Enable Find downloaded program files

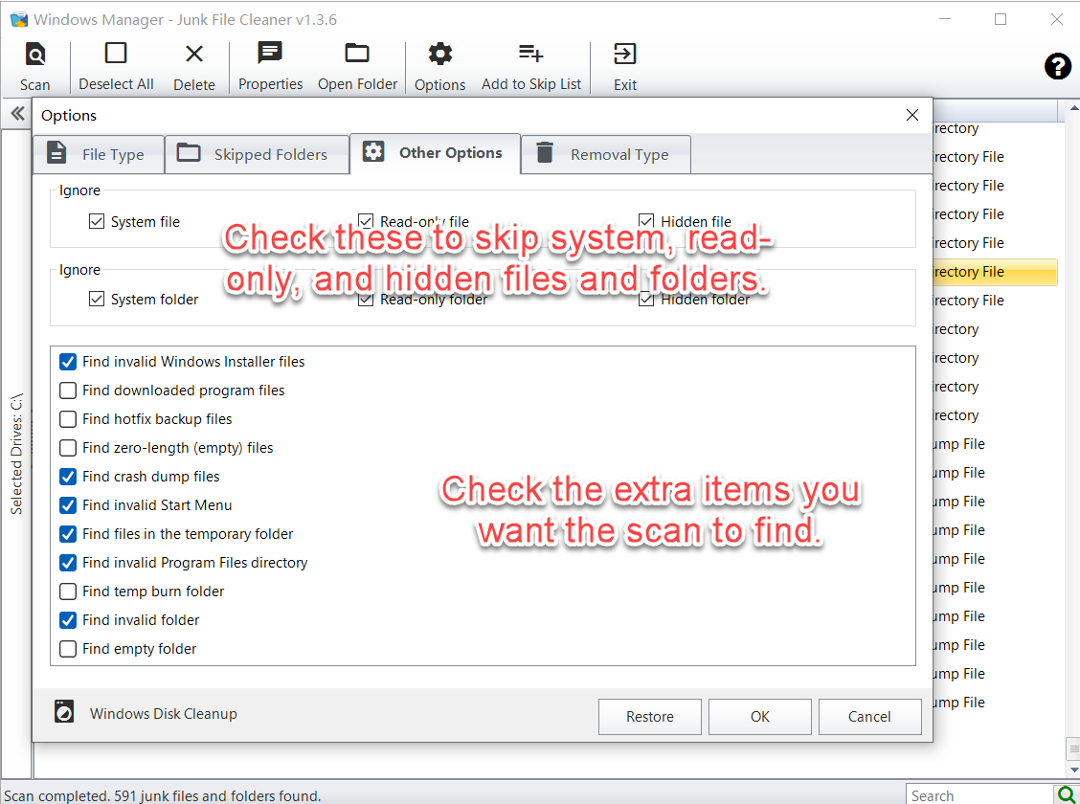[67, 391]
